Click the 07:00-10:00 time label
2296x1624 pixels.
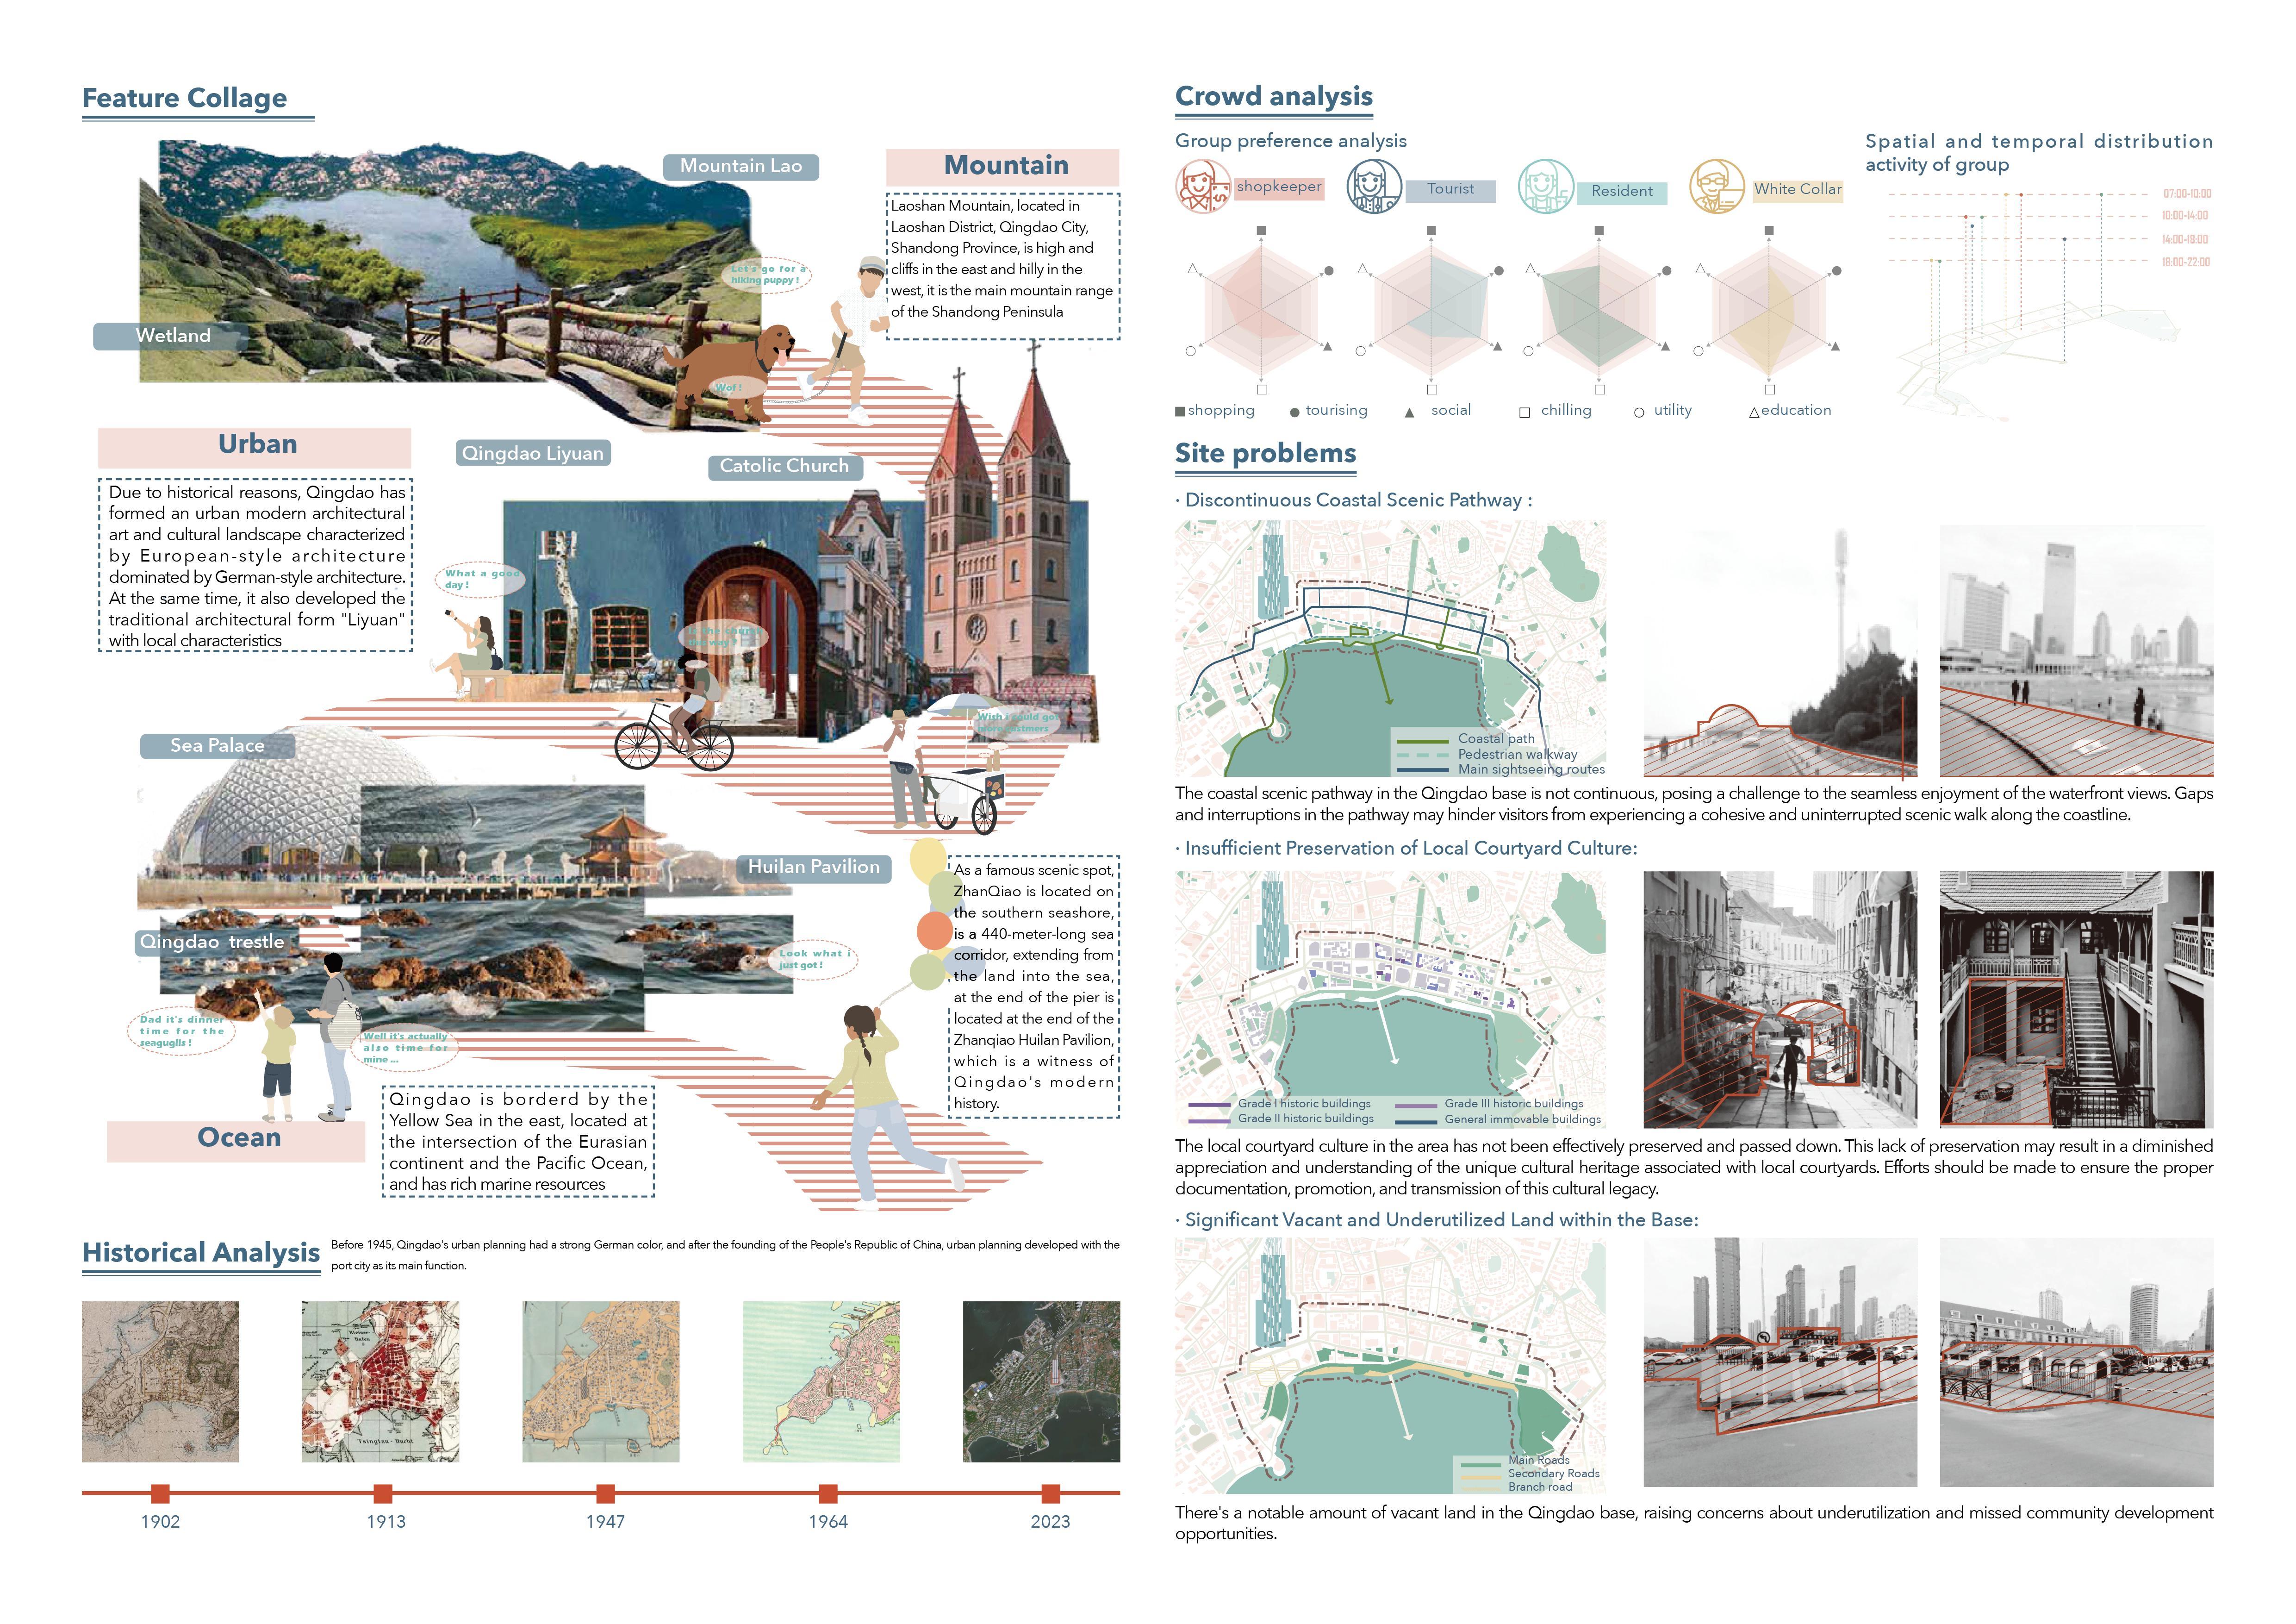click(2187, 194)
